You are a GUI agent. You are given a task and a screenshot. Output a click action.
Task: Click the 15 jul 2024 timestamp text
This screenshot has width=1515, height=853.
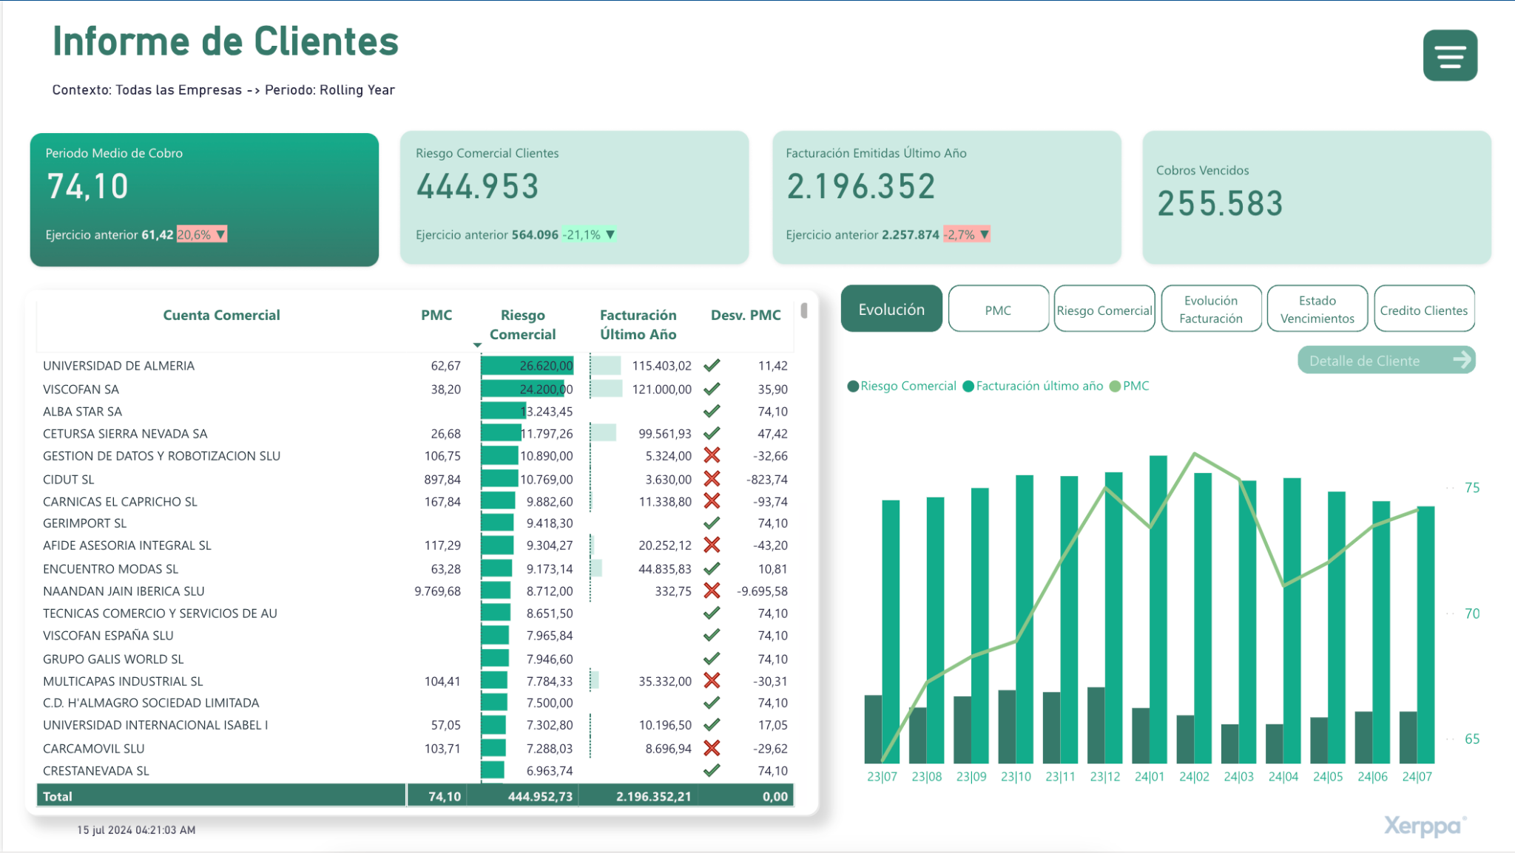(x=136, y=830)
